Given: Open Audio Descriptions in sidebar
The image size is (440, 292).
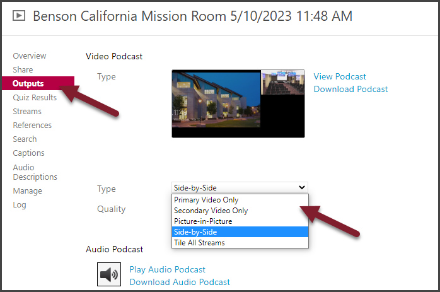Looking at the screenshot, I should tap(35, 172).
